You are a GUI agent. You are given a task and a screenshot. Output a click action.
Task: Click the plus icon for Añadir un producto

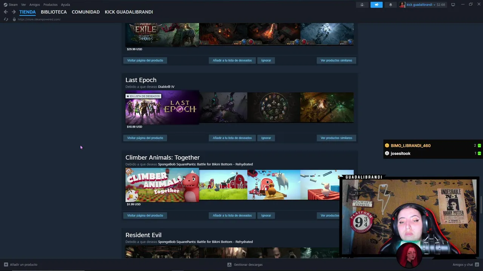click(x=6, y=265)
